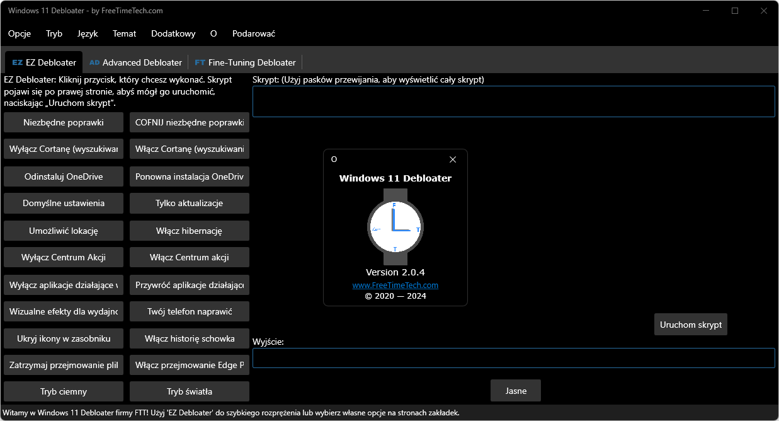
Task: Click Twój telefon naprawić button
Action: coord(190,311)
